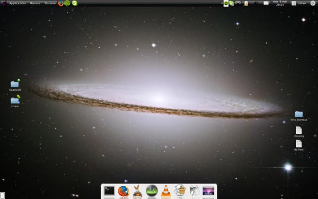Open the wireless network indicator
Viewport: 318px width, 199px height.
tap(238, 3)
